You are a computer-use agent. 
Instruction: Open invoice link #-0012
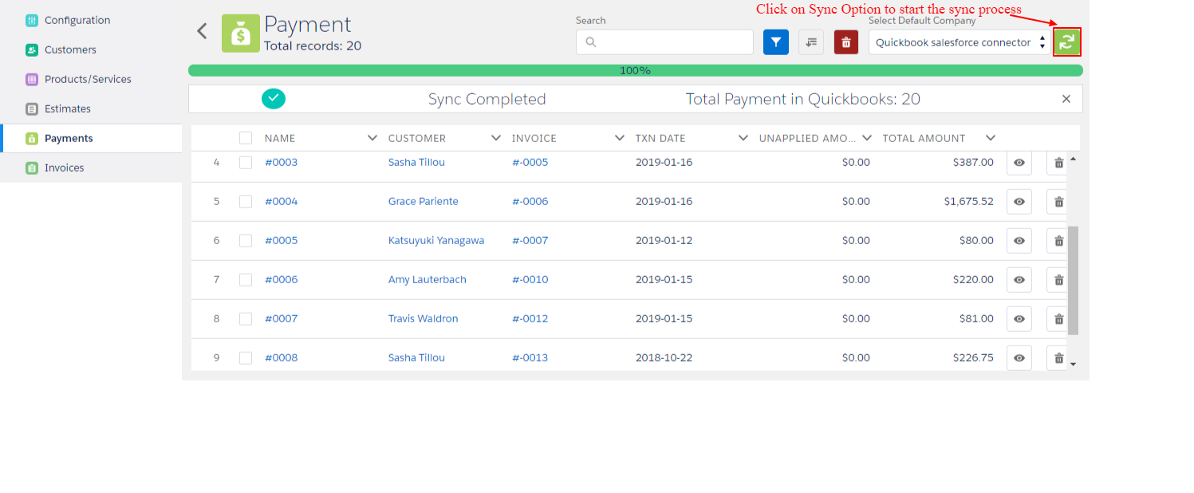click(530, 318)
